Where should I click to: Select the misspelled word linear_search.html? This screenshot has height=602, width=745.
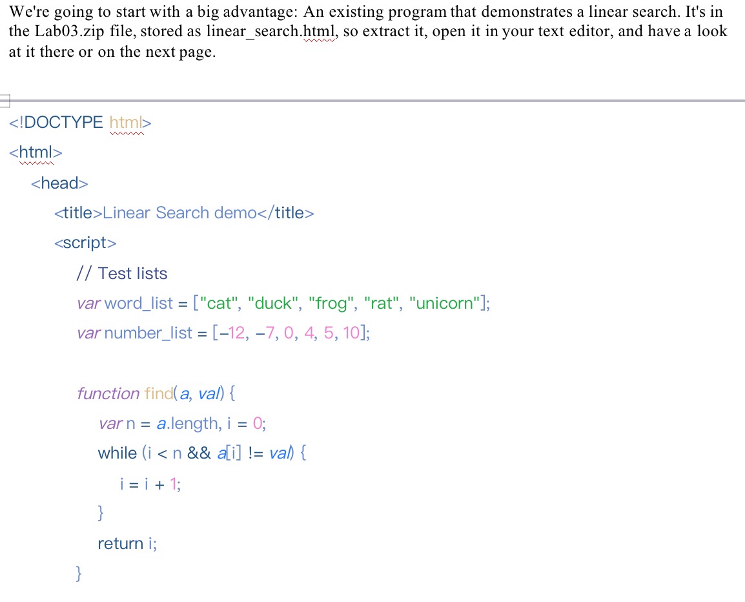point(270,31)
